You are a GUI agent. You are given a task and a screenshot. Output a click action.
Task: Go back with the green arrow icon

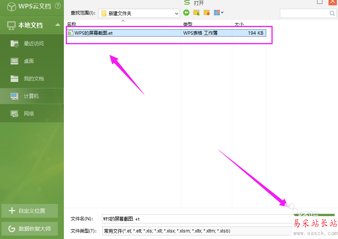[186, 13]
